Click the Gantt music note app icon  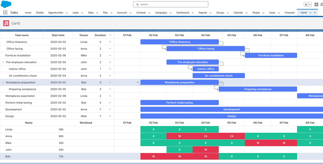pyautogui.click(x=6, y=23)
